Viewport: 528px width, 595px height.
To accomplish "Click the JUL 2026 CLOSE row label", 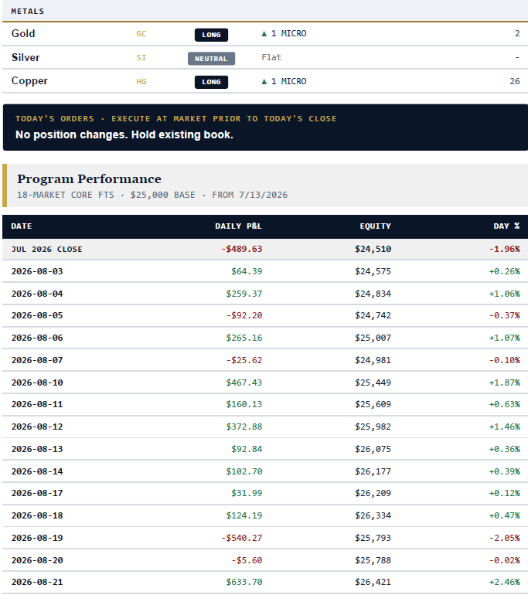I will click(x=46, y=250).
